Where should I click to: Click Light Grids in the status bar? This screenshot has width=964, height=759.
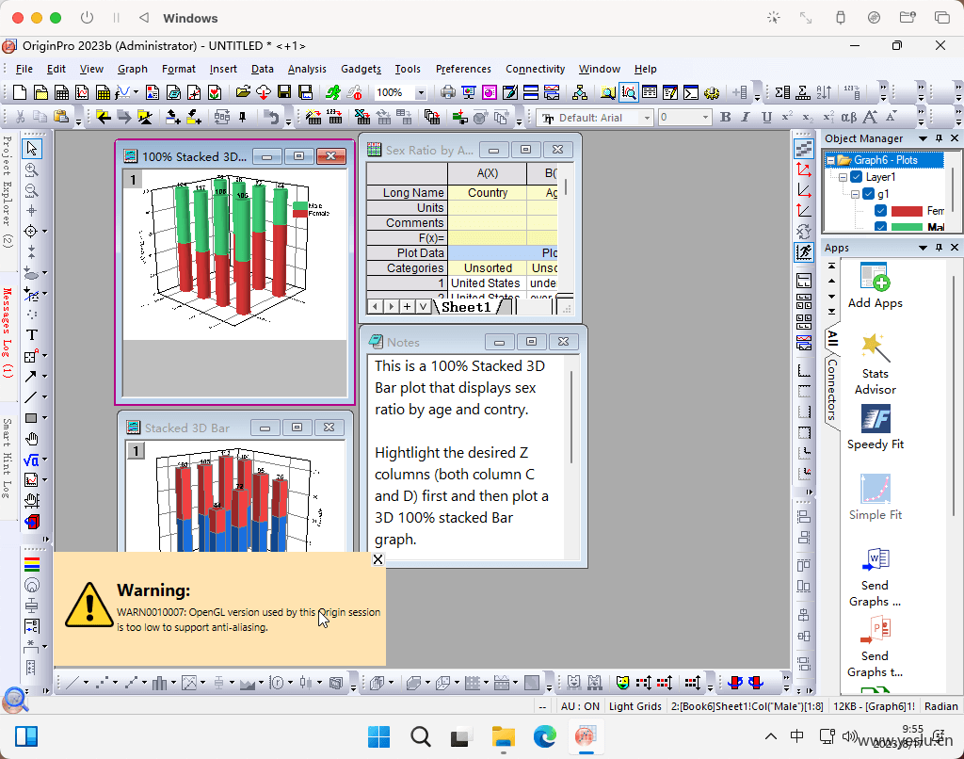[x=635, y=706]
